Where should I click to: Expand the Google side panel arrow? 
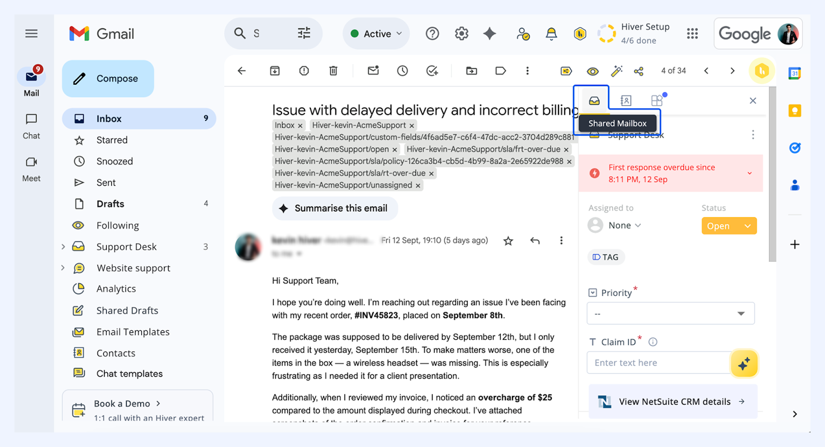(x=795, y=414)
